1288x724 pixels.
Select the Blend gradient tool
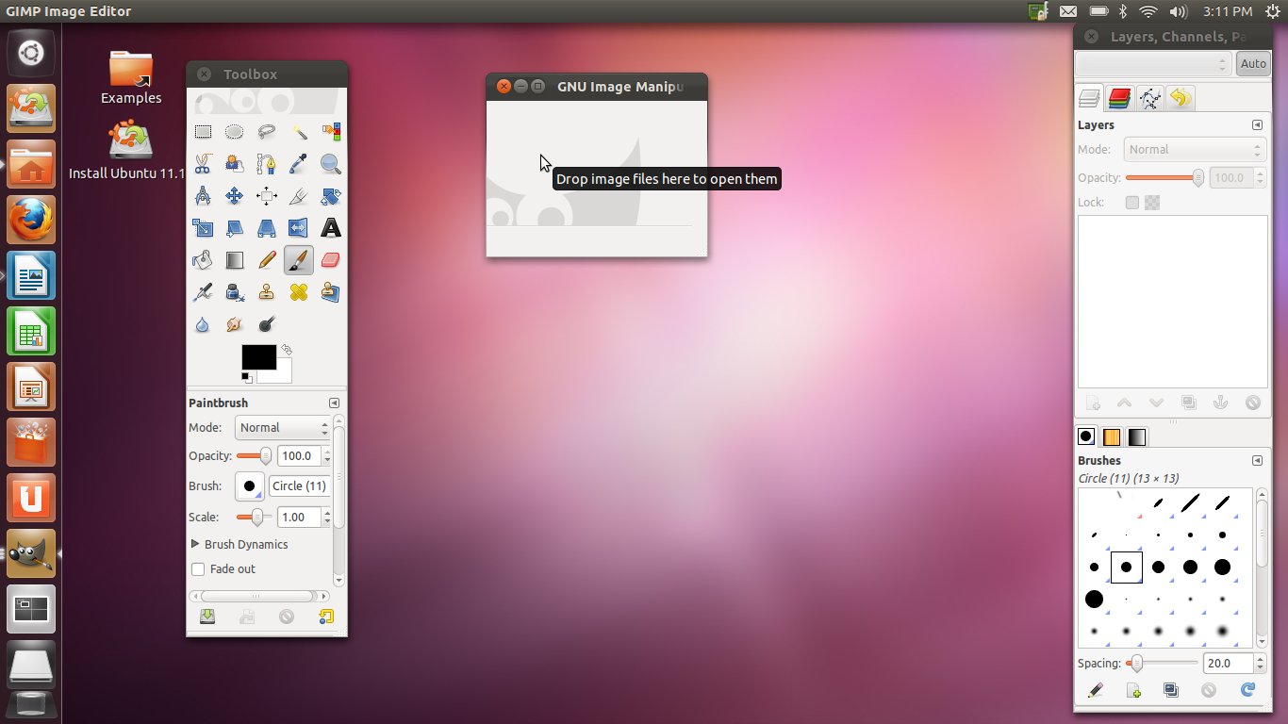pos(235,260)
